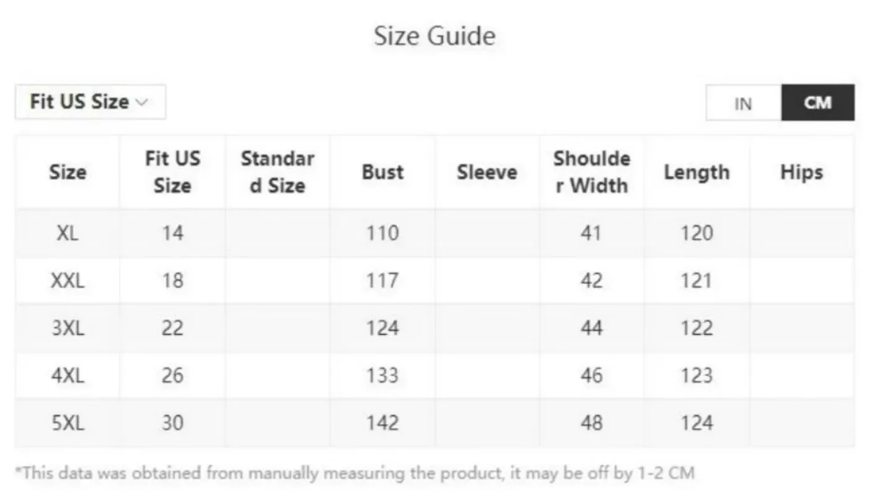
Task: Click the 4XL size row label
Action: [68, 375]
